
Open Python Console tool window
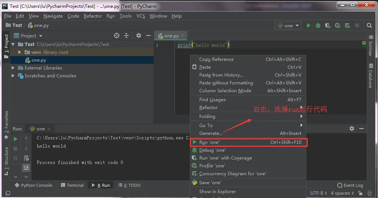click(x=34, y=185)
